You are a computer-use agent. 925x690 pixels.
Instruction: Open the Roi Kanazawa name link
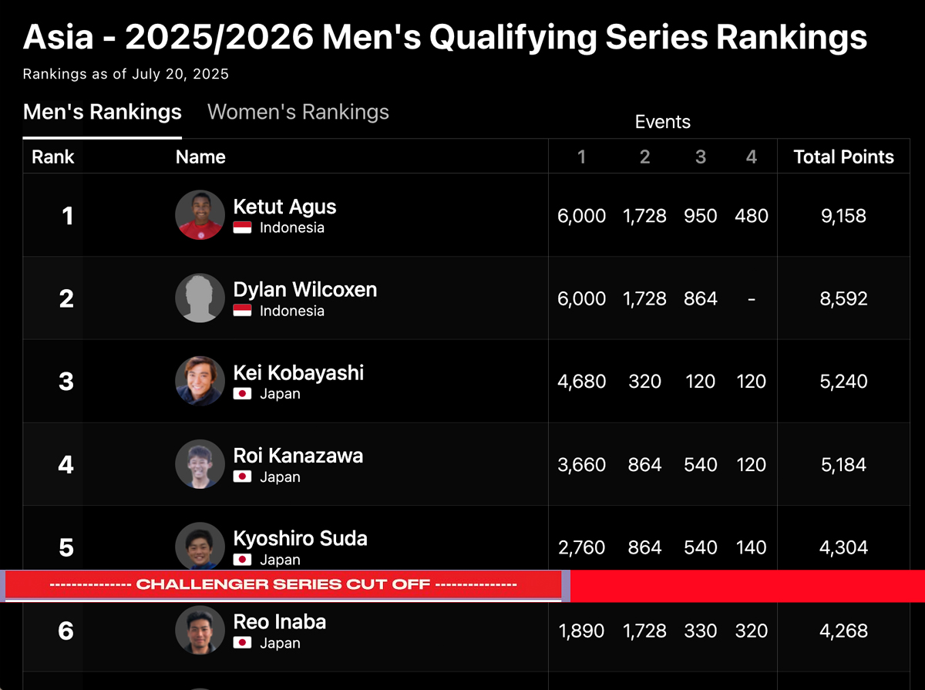pos(298,456)
